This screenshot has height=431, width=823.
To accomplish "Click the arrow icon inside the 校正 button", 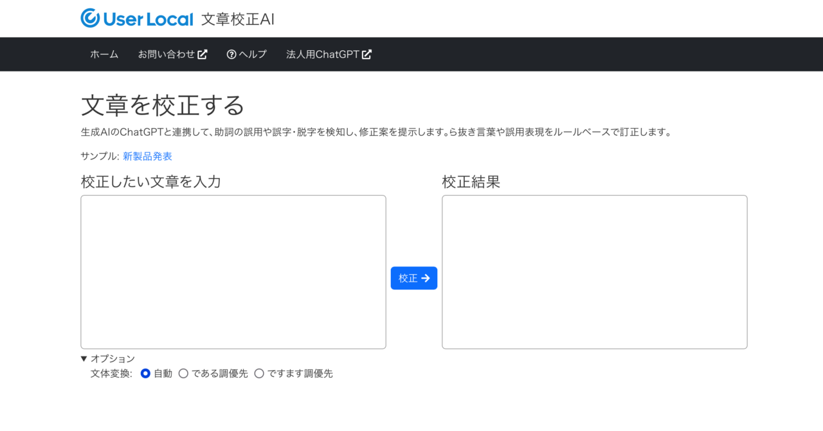I will pyautogui.click(x=426, y=278).
